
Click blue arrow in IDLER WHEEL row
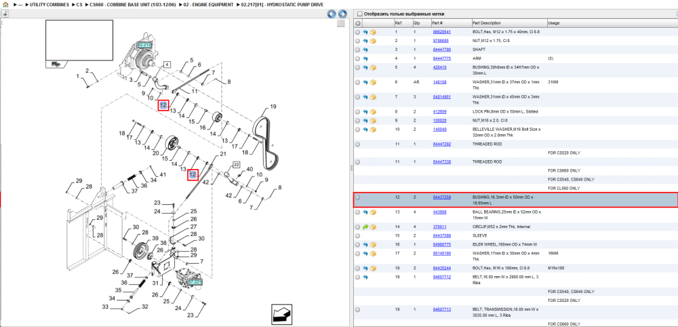click(365, 244)
